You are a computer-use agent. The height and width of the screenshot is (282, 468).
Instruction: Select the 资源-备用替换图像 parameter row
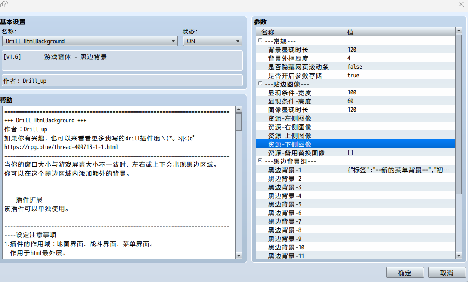click(356, 153)
